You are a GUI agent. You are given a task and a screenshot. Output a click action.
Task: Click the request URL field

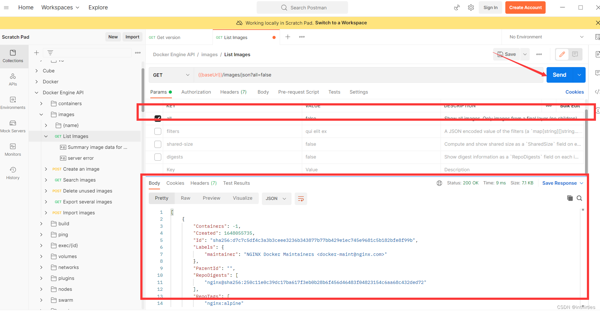[x=368, y=75]
